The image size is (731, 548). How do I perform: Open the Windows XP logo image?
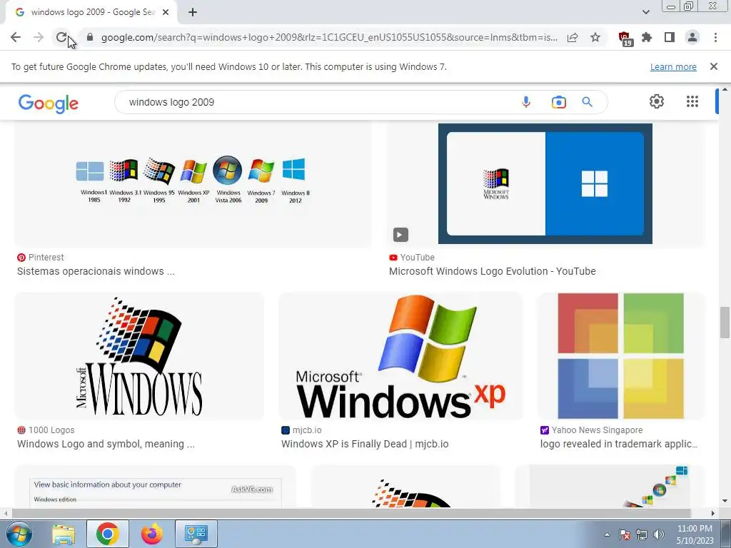click(x=400, y=357)
